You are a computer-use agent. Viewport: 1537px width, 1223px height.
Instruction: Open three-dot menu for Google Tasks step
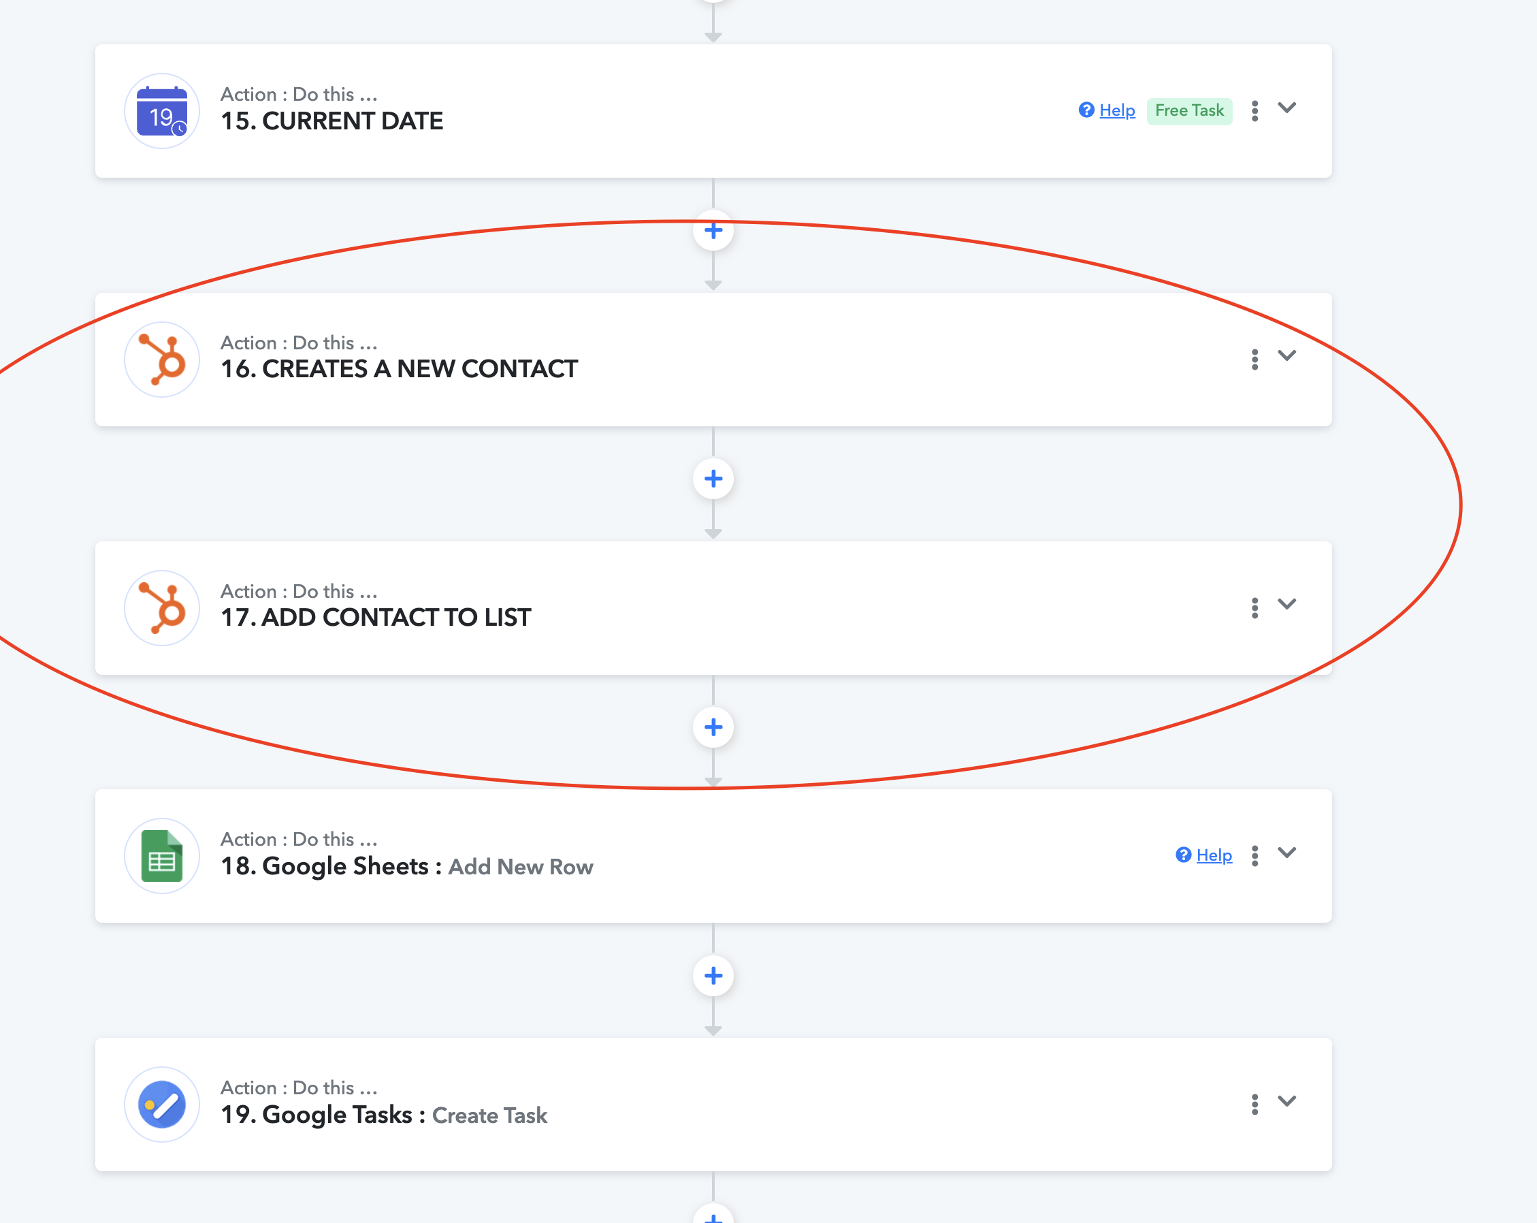coord(1255,1104)
